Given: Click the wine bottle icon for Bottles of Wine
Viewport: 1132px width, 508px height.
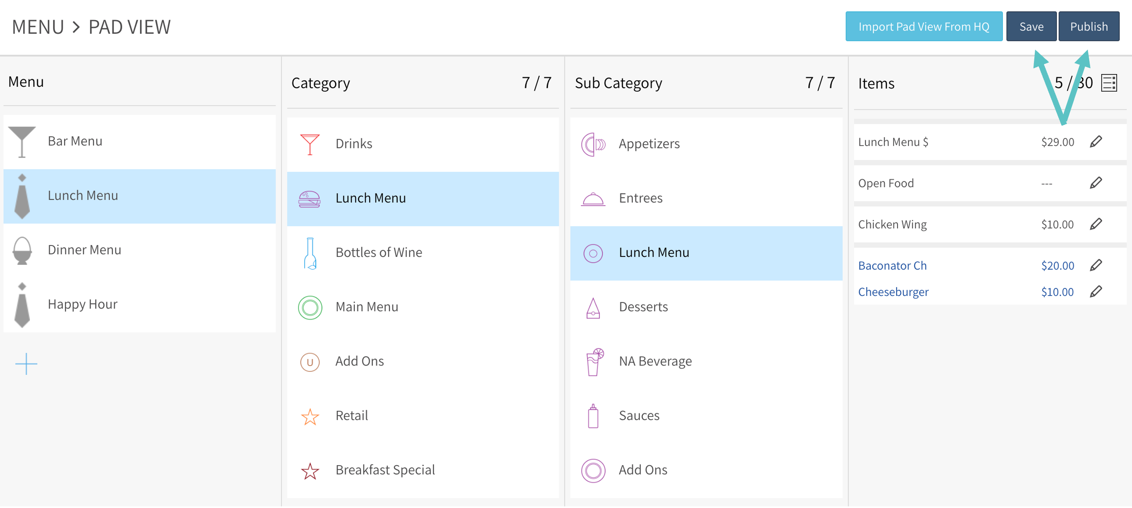Looking at the screenshot, I should [310, 253].
